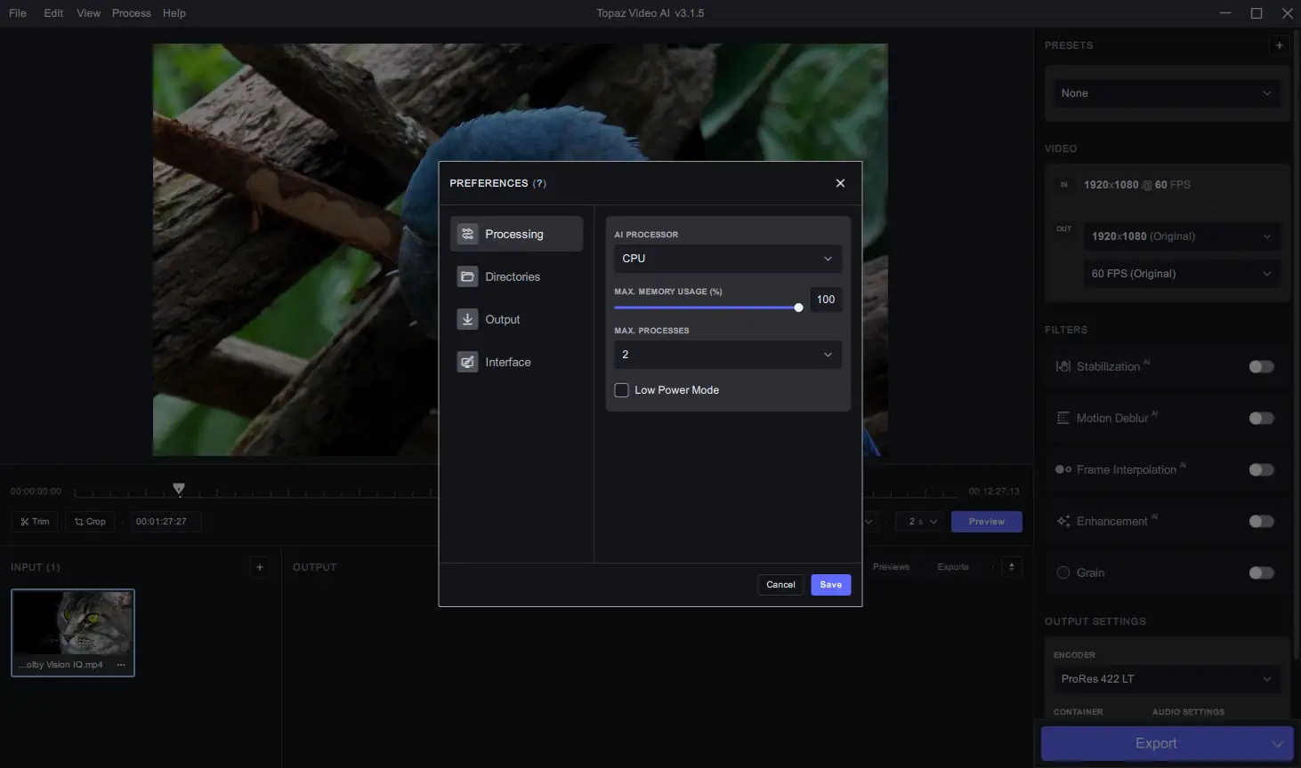Save the preferences
The width and height of the screenshot is (1301, 768).
click(831, 585)
